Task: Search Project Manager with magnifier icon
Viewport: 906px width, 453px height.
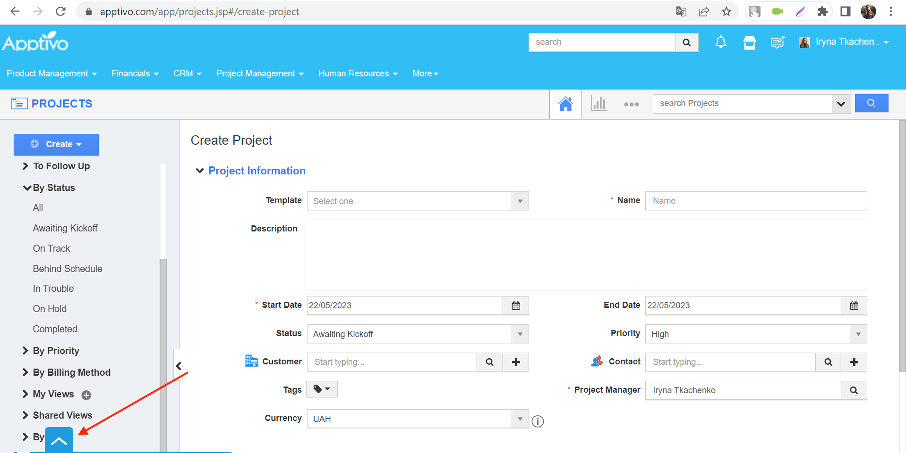Action: tap(854, 390)
